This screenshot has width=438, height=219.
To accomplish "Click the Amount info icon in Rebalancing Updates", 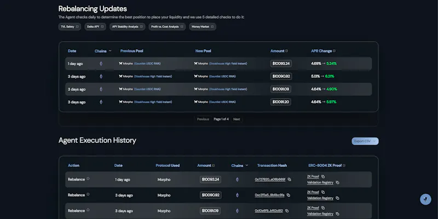I will pos(286,51).
